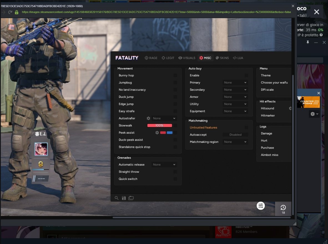
Task: Click the round sliders filter button
Action: tap(261, 206)
